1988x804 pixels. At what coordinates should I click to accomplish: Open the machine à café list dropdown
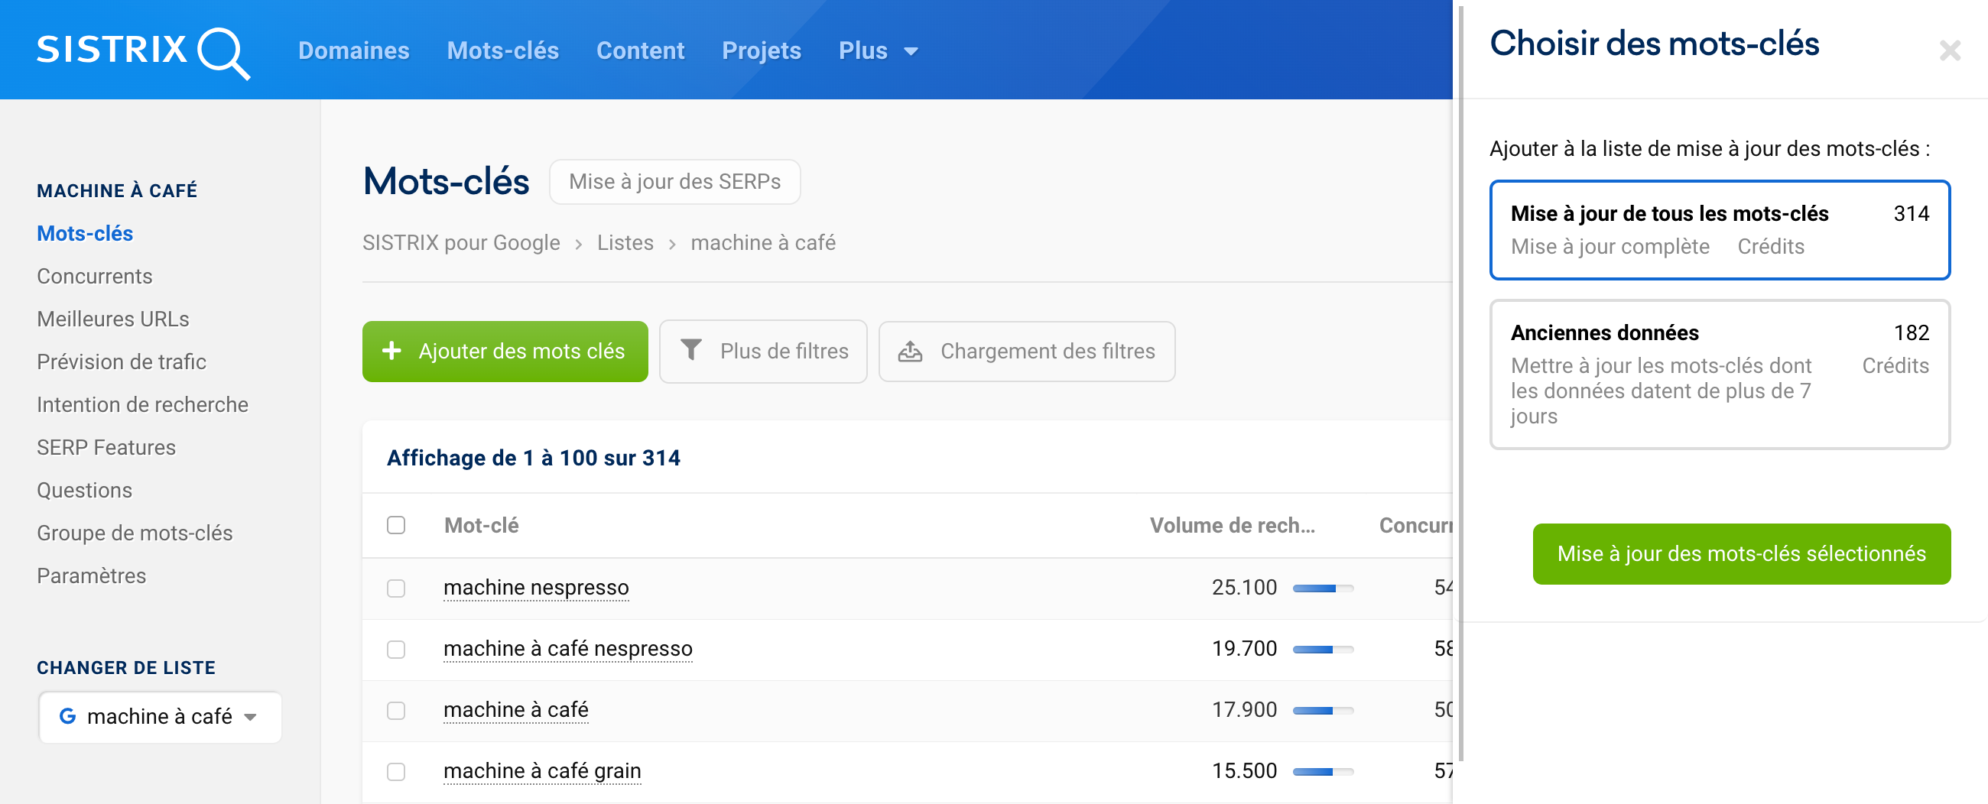point(160,717)
